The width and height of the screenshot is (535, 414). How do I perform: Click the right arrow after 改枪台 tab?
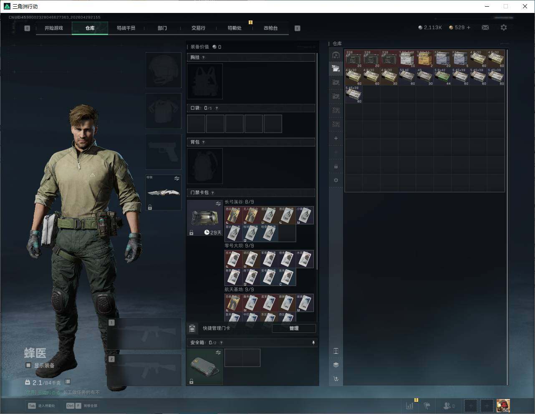pos(298,28)
